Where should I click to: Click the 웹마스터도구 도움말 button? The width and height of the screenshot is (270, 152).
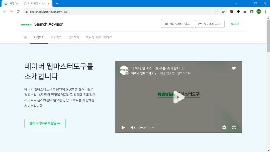click(x=45, y=123)
